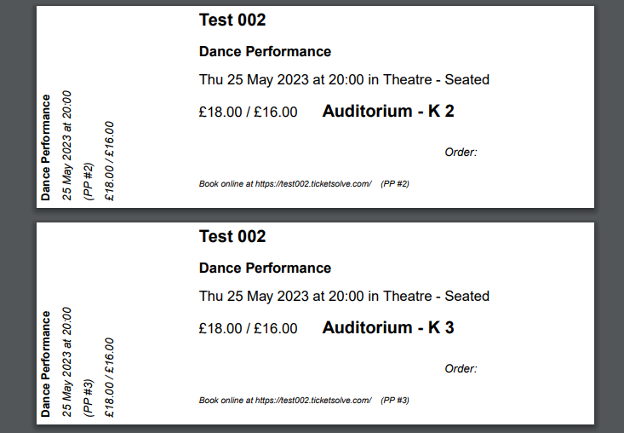
Task: Click the Test 002 title on the K 2 ticket
Action: 232,20
